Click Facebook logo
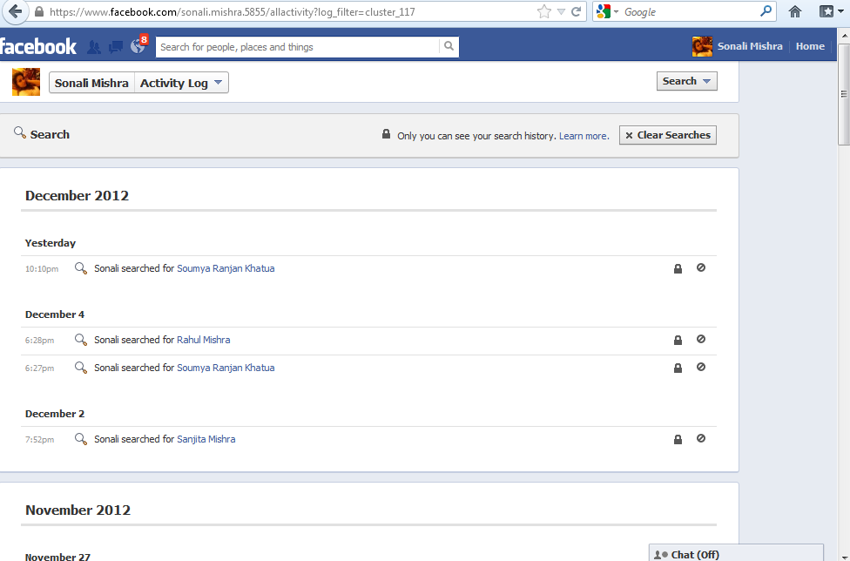Screen dimensions: 850x561 coord(38,46)
